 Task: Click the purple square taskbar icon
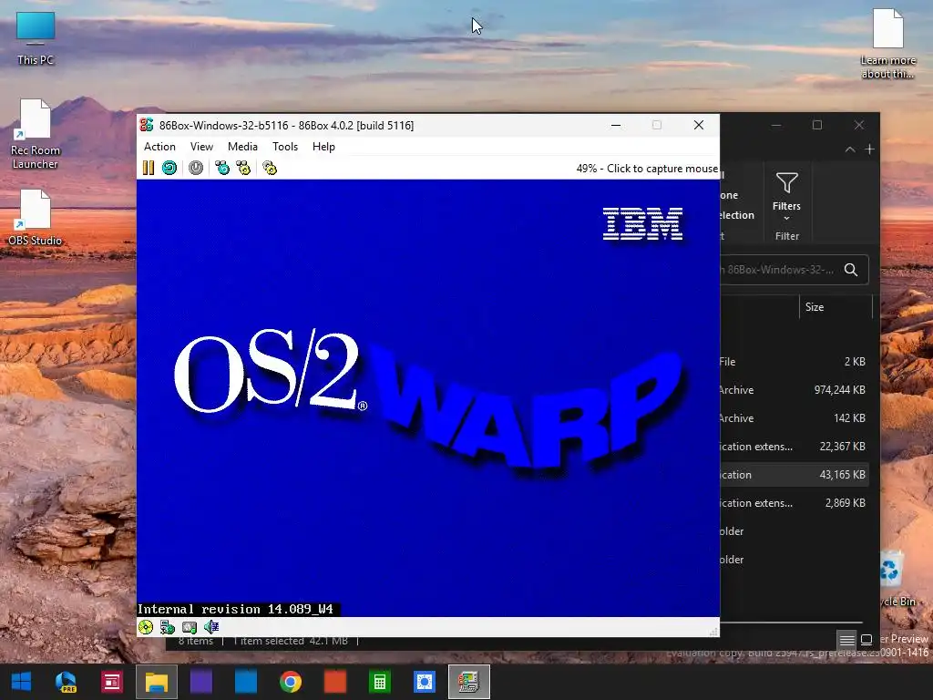pyautogui.click(x=201, y=682)
